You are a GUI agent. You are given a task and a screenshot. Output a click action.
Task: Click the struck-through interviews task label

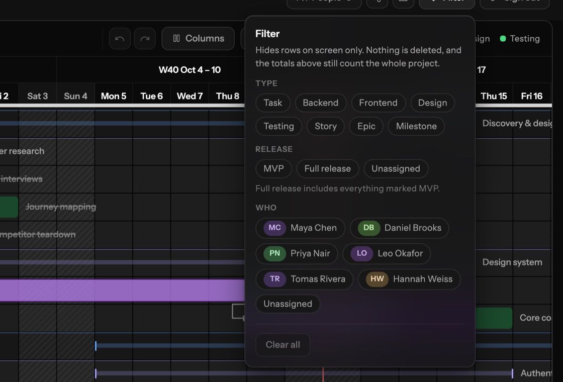pyautogui.click(x=21, y=179)
